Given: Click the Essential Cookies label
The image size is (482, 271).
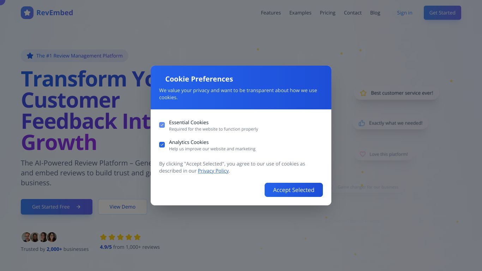Looking at the screenshot, I should (x=189, y=122).
